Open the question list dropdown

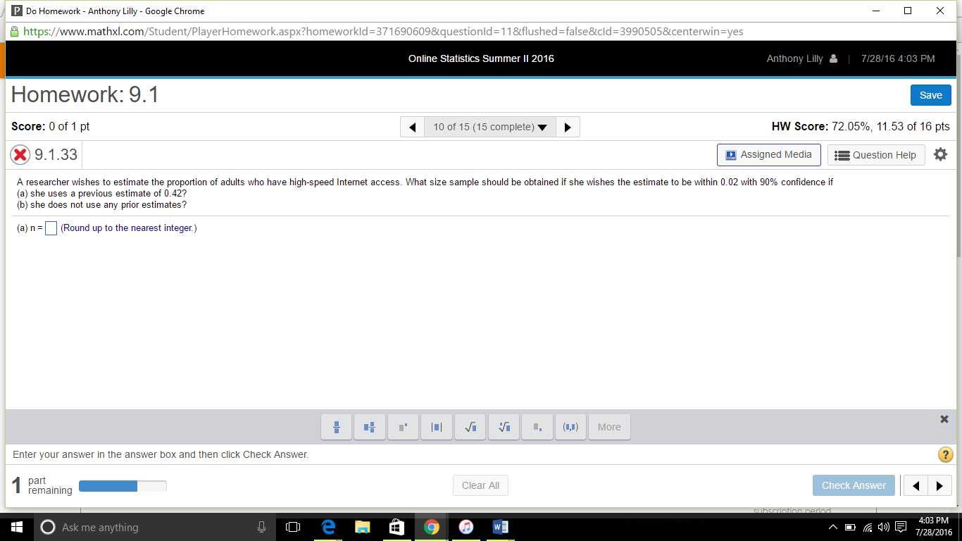point(490,127)
